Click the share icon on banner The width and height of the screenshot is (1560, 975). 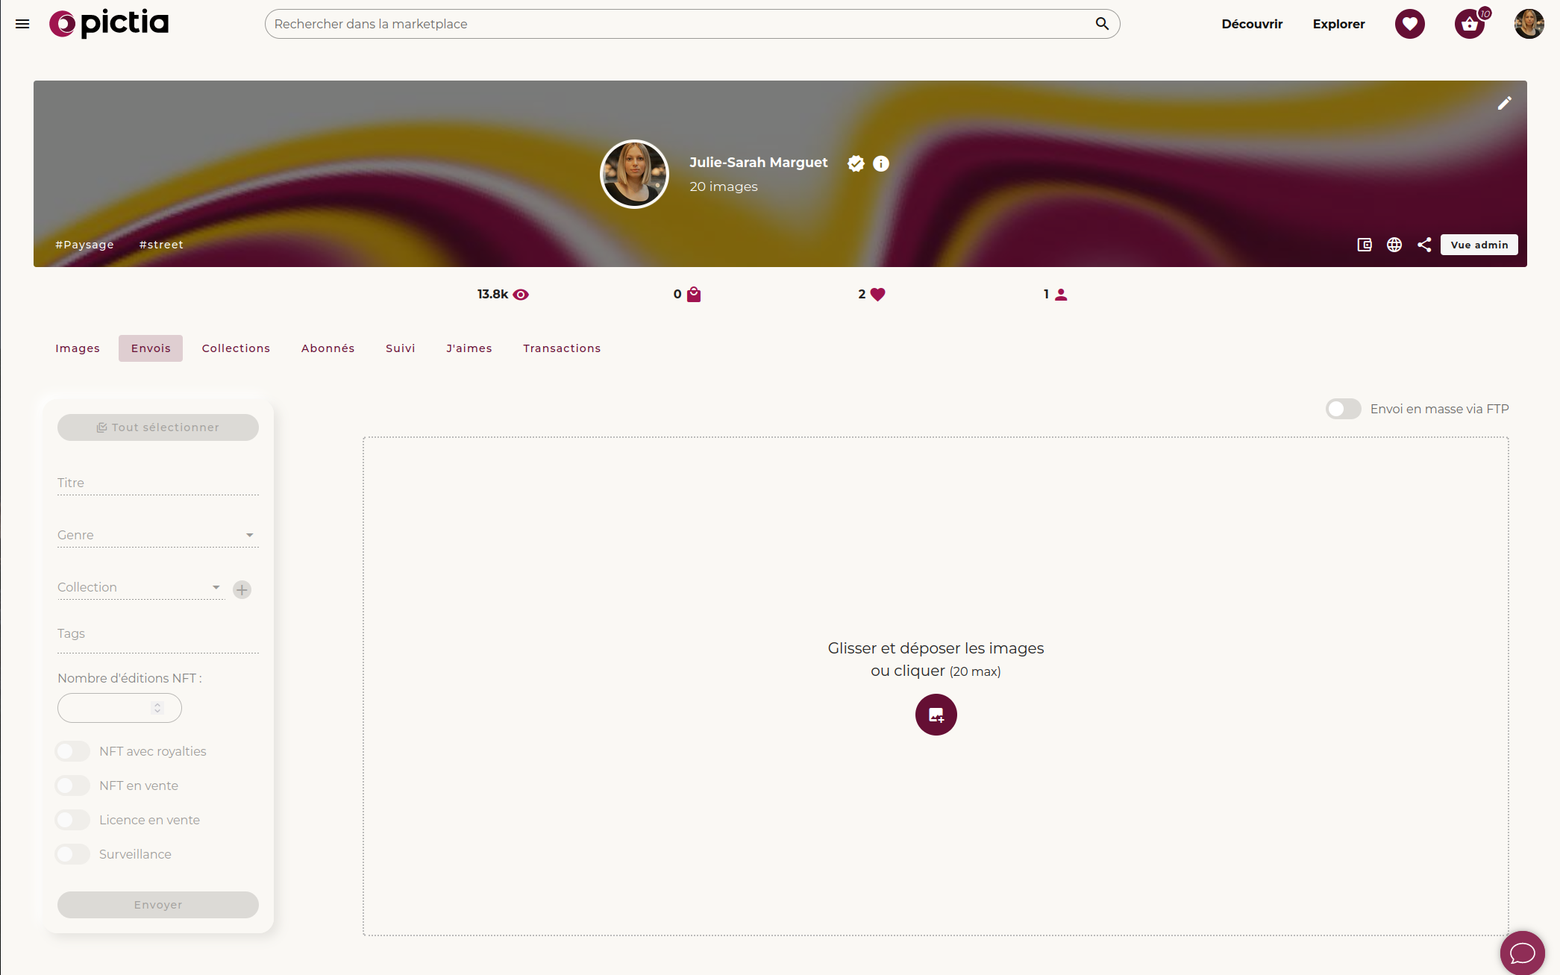1423,245
